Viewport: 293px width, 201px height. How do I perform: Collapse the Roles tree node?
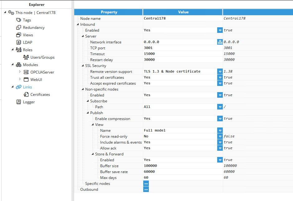[12, 49]
